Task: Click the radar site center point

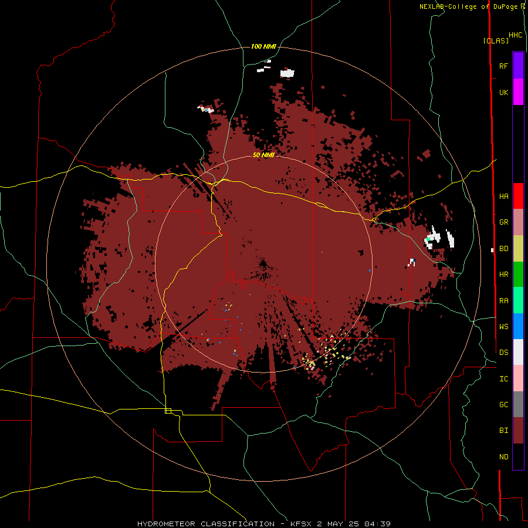Action: pos(263,263)
